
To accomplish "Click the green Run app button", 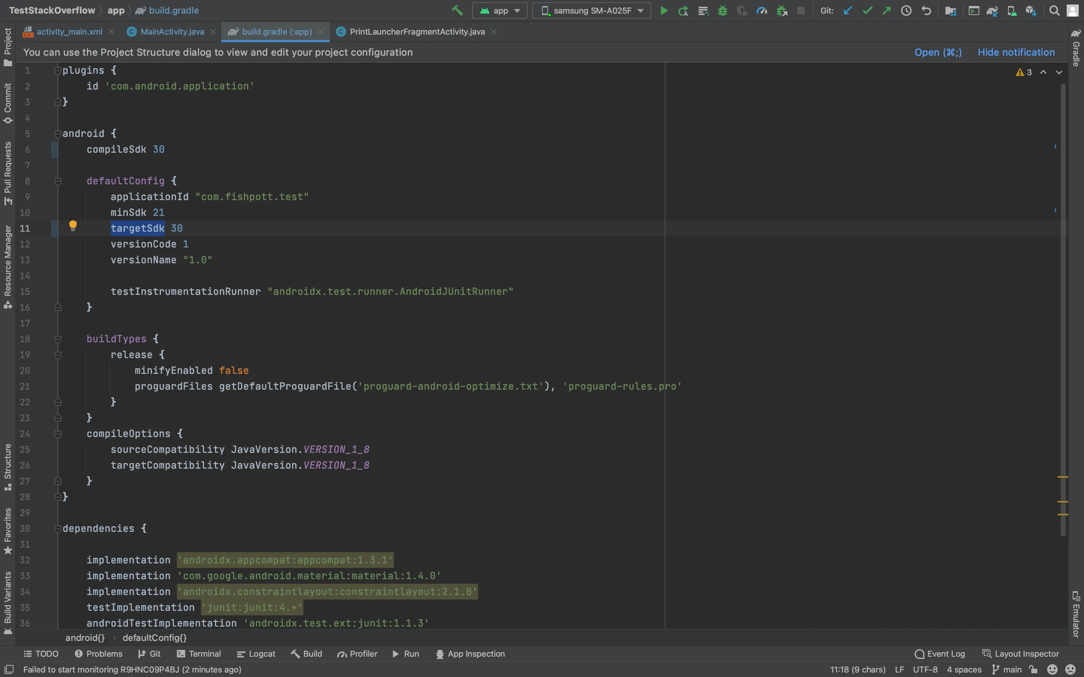I will tap(664, 11).
